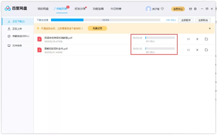
Task: Click the Baidu Netdisk logo
Action: point(16,8)
